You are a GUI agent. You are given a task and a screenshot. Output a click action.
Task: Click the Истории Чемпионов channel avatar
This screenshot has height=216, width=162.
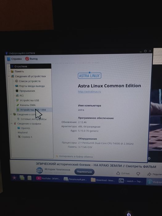pos(39,170)
